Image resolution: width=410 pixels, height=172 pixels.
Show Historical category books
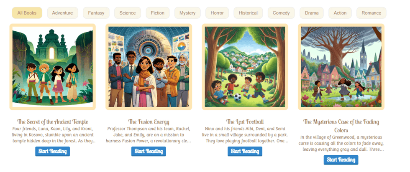click(248, 13)
